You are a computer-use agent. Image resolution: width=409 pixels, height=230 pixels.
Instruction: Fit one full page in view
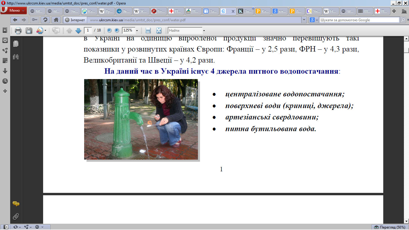159,31
